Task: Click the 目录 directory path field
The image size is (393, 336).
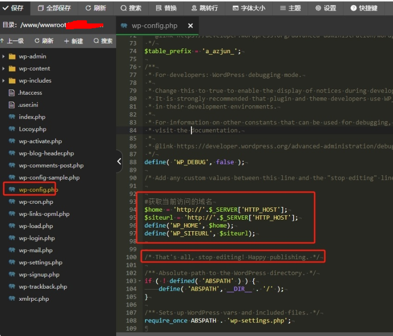Action: tap(53, 25)
